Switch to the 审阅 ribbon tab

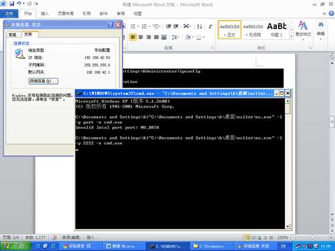[x=121, y=13]
